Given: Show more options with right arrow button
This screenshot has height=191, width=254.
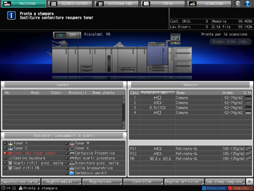Looking at the screenshot, I should coord(250,182).
